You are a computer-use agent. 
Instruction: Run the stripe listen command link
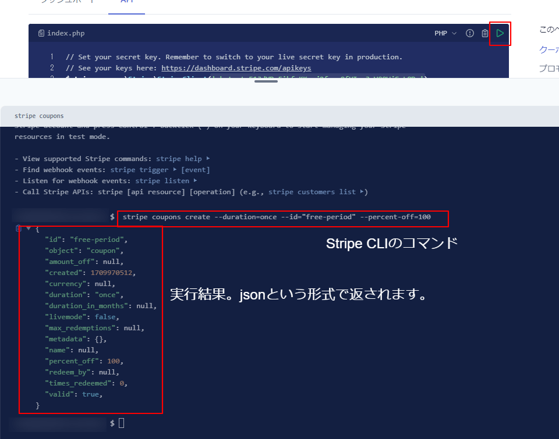(x=166, y=181)
